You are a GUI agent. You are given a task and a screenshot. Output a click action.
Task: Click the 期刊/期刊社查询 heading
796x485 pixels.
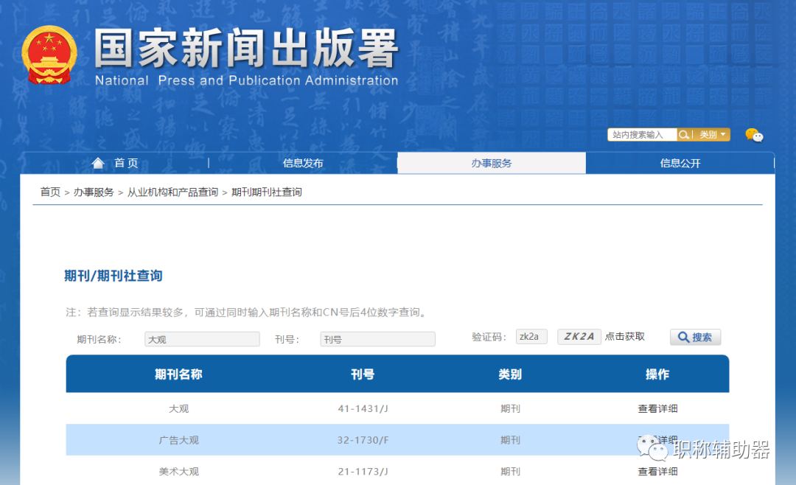114,276
